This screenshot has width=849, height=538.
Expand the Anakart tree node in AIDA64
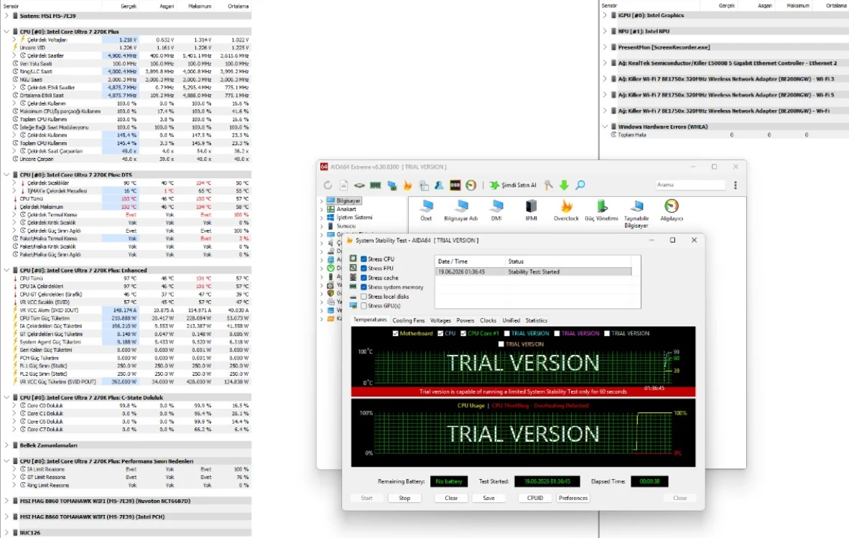click(x=322, y=210)
